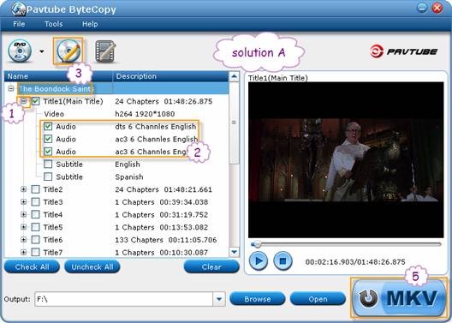Open the output folder
The image size is (452, 323).
[x=318, y=299]
